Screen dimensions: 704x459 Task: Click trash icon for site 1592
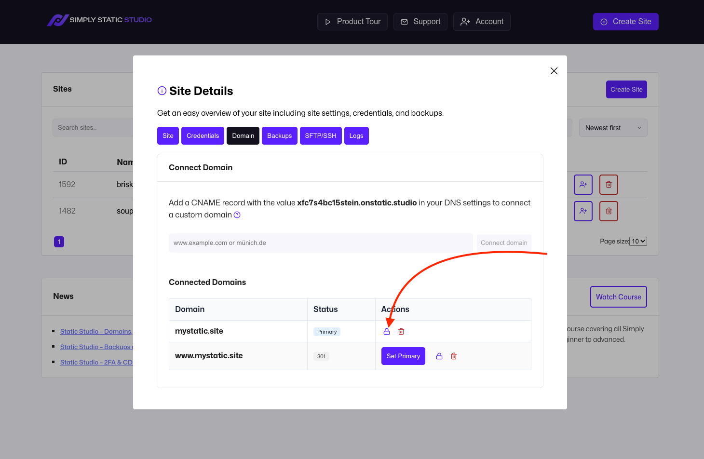609,185
